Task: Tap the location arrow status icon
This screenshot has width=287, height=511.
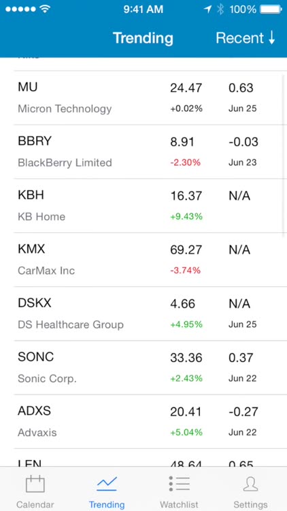Action: pos(207,9)
